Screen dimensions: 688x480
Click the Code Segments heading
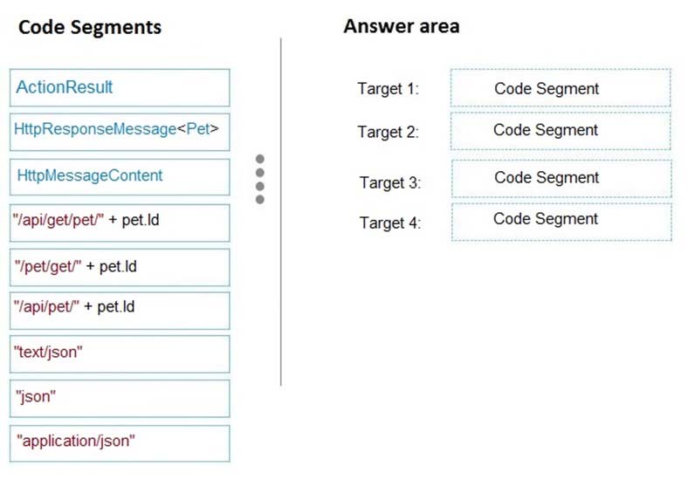[x=90, y=27]
